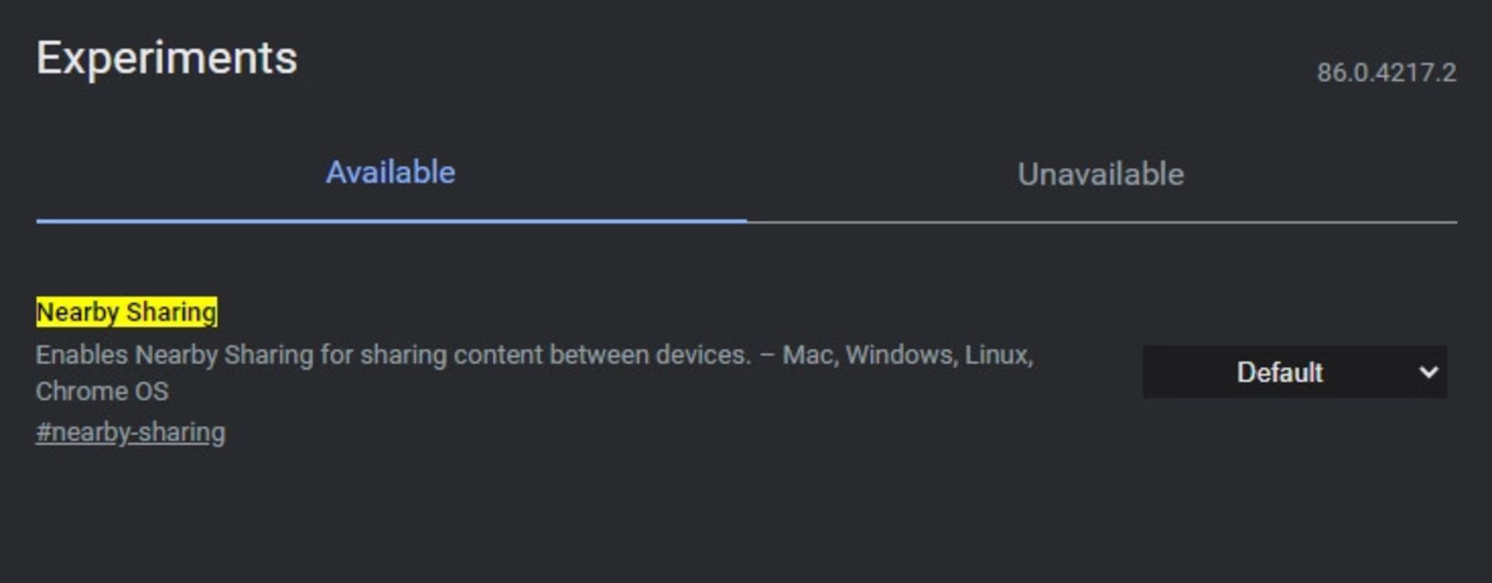Screen dimensions: 1492x583
Task: Click "Mac" in the supported platforms list
Action: click(x=807, y=355)
